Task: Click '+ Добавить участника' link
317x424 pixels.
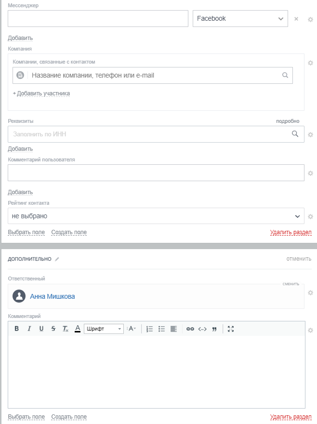Action: coord(41,93)
